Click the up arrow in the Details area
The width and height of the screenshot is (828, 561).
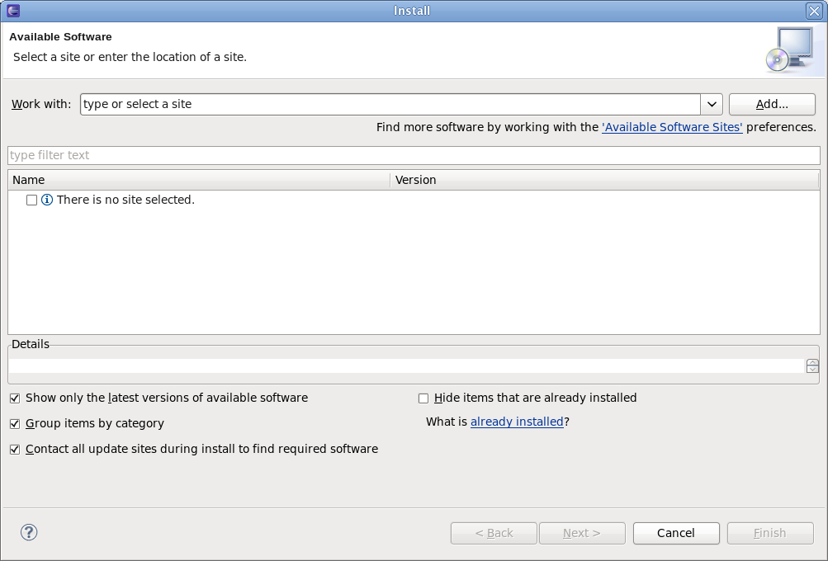[812, 363]
